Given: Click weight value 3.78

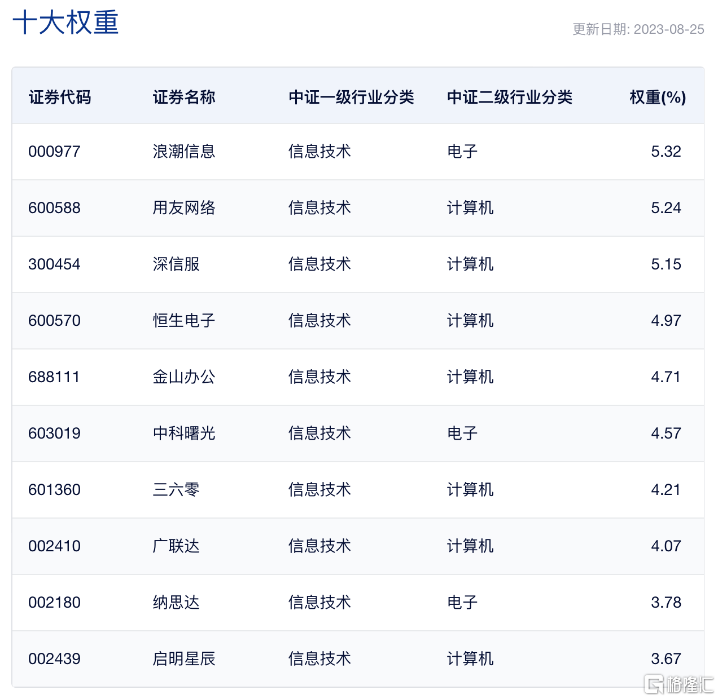Looking at the screenshot, I should [x=666, y=603].
